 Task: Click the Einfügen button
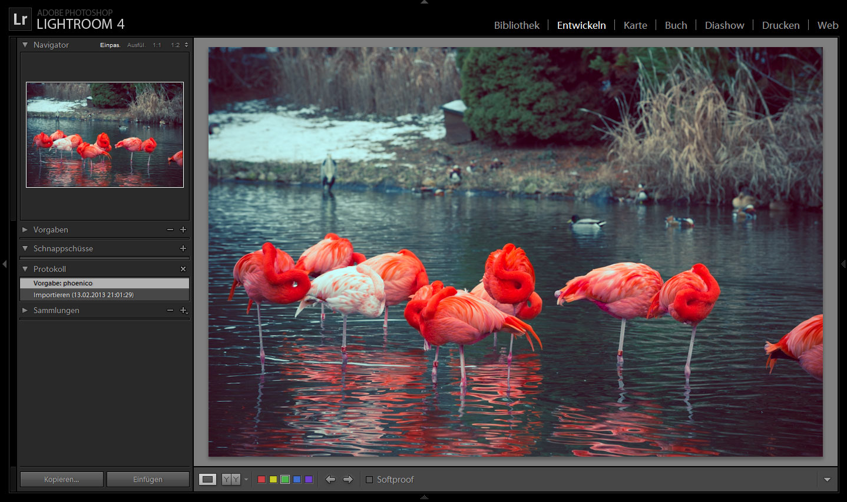pos(148,480)
